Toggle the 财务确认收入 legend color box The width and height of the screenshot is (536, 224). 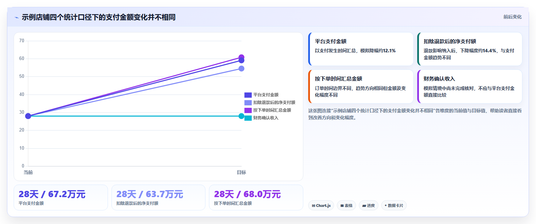(x=248, y=118)
